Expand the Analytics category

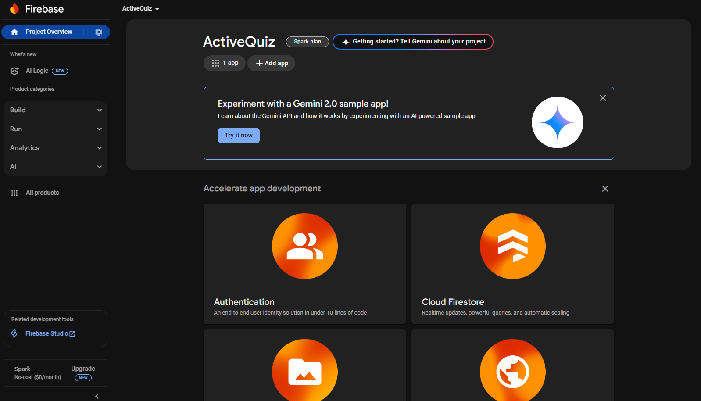[56, 148]
